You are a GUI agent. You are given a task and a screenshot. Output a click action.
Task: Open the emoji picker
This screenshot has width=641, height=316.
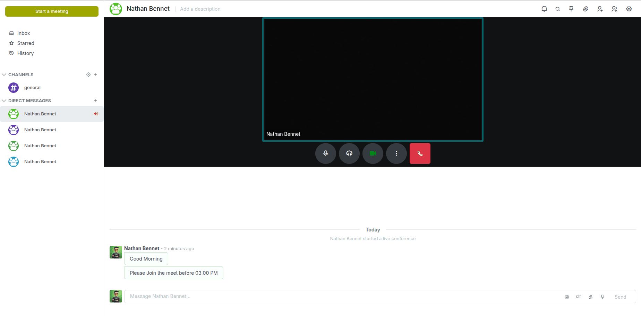(567, 297)
